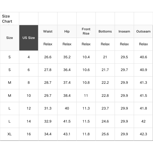Click bottoms value 25.6
Image resolution: width=153 pixels, height=153 pixels.
pos(105,134)
